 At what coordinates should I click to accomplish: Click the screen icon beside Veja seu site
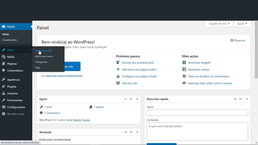118,83
